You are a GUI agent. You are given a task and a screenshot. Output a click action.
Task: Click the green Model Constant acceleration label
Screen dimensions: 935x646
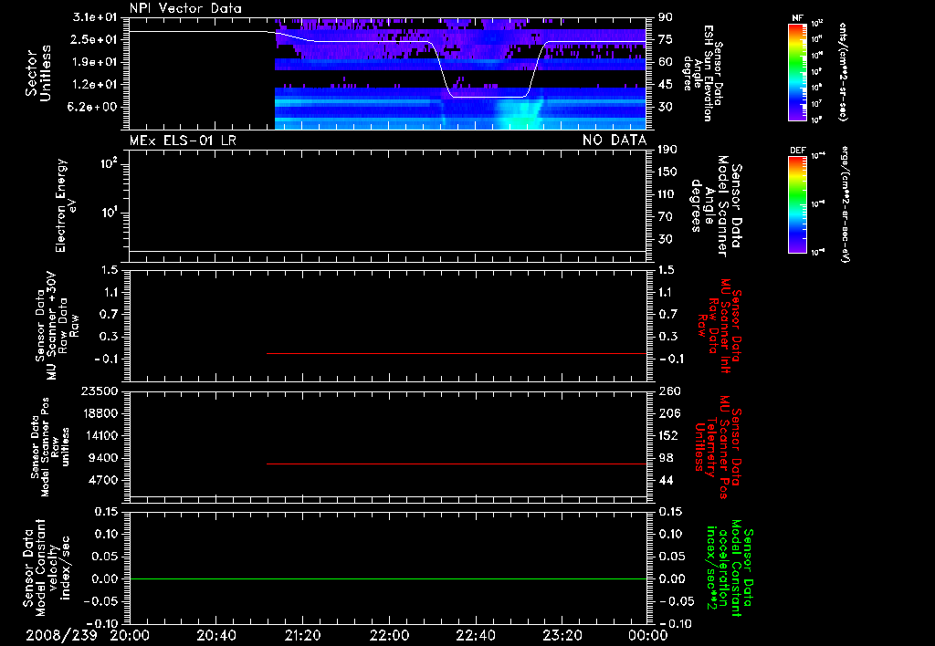pos(730,568)
